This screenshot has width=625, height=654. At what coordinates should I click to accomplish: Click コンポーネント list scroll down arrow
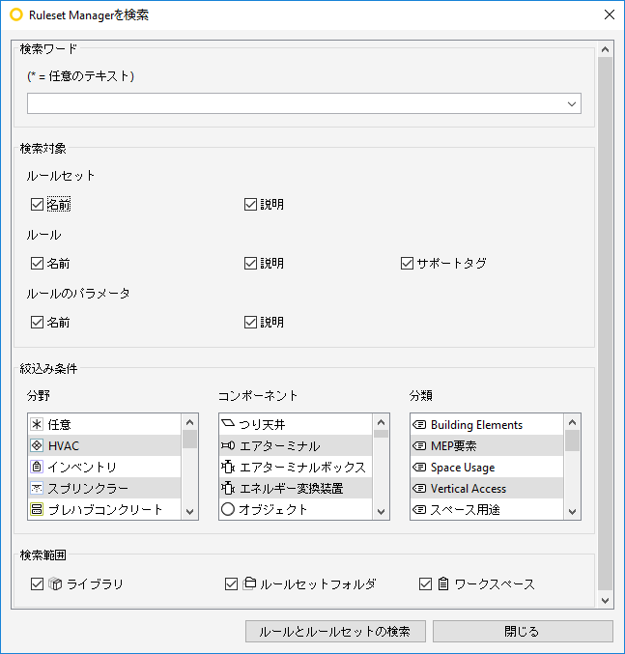381,512
